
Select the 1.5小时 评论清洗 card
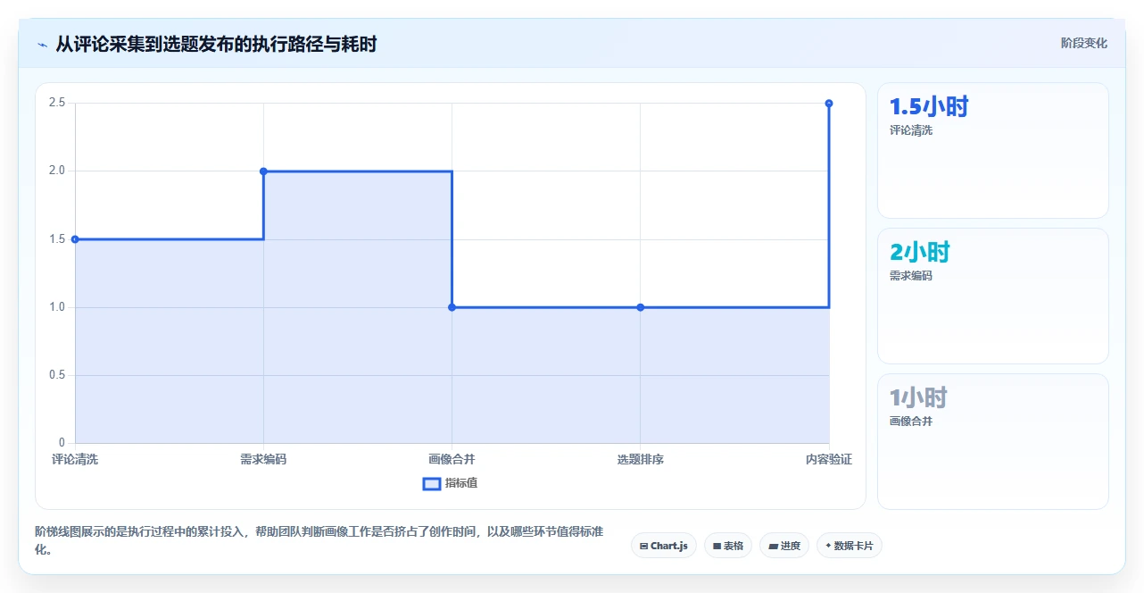(993, 151)
